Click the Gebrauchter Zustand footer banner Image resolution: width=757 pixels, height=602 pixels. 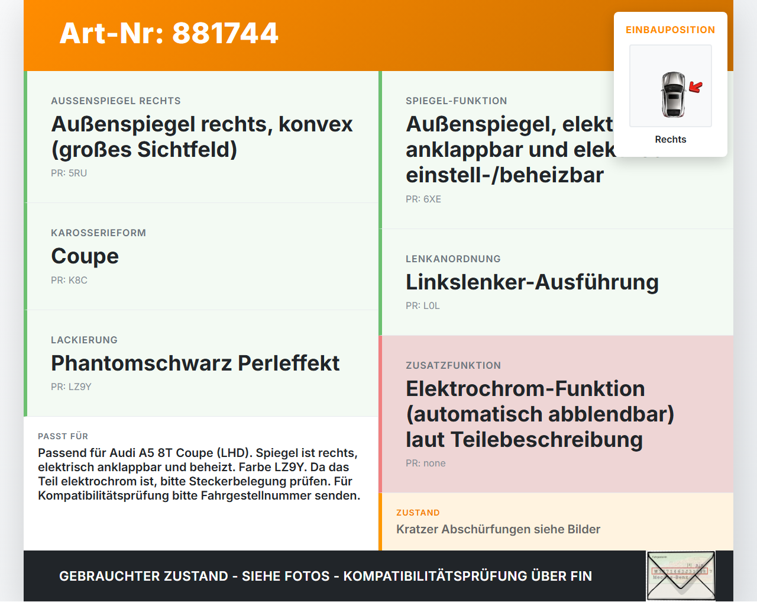[x=325, y=576]
